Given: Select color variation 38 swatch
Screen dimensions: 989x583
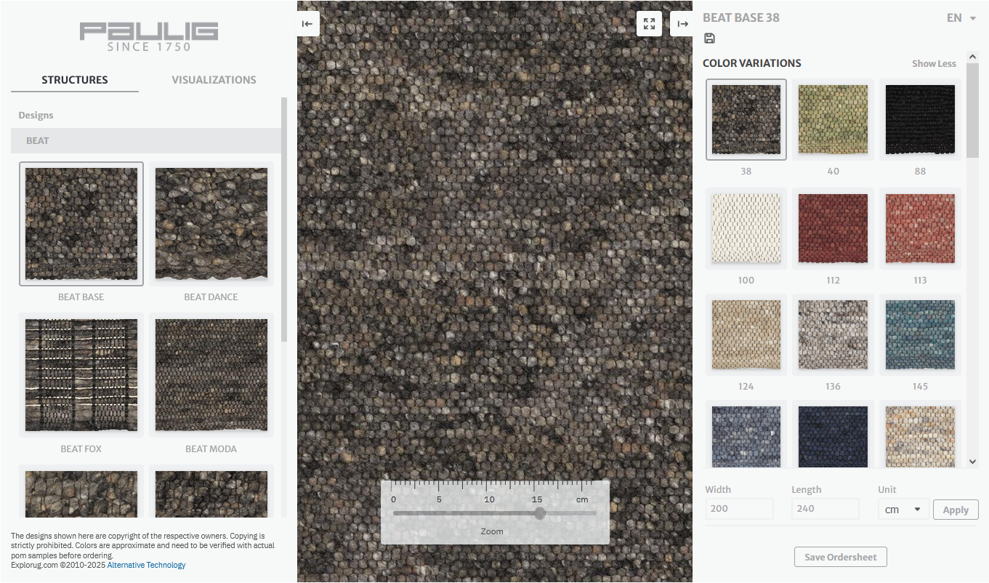Looking at the screenshot, I should (x=746, y=119).
